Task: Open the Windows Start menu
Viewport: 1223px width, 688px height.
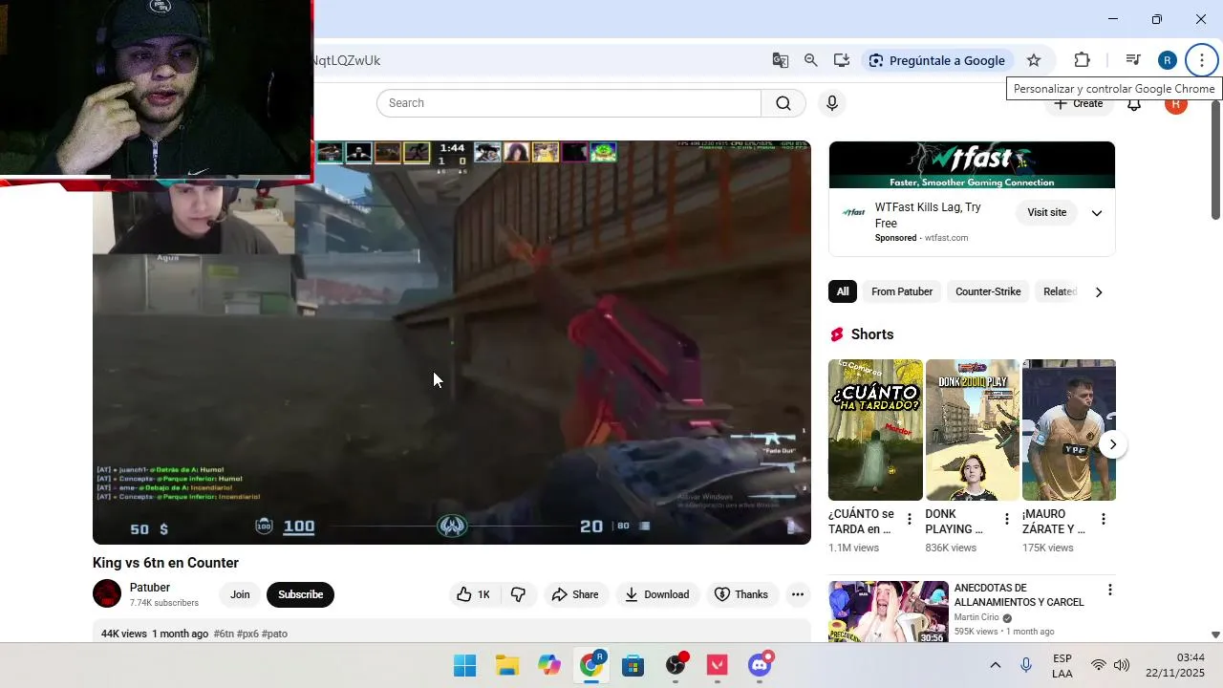Action: tap(465, 665)
